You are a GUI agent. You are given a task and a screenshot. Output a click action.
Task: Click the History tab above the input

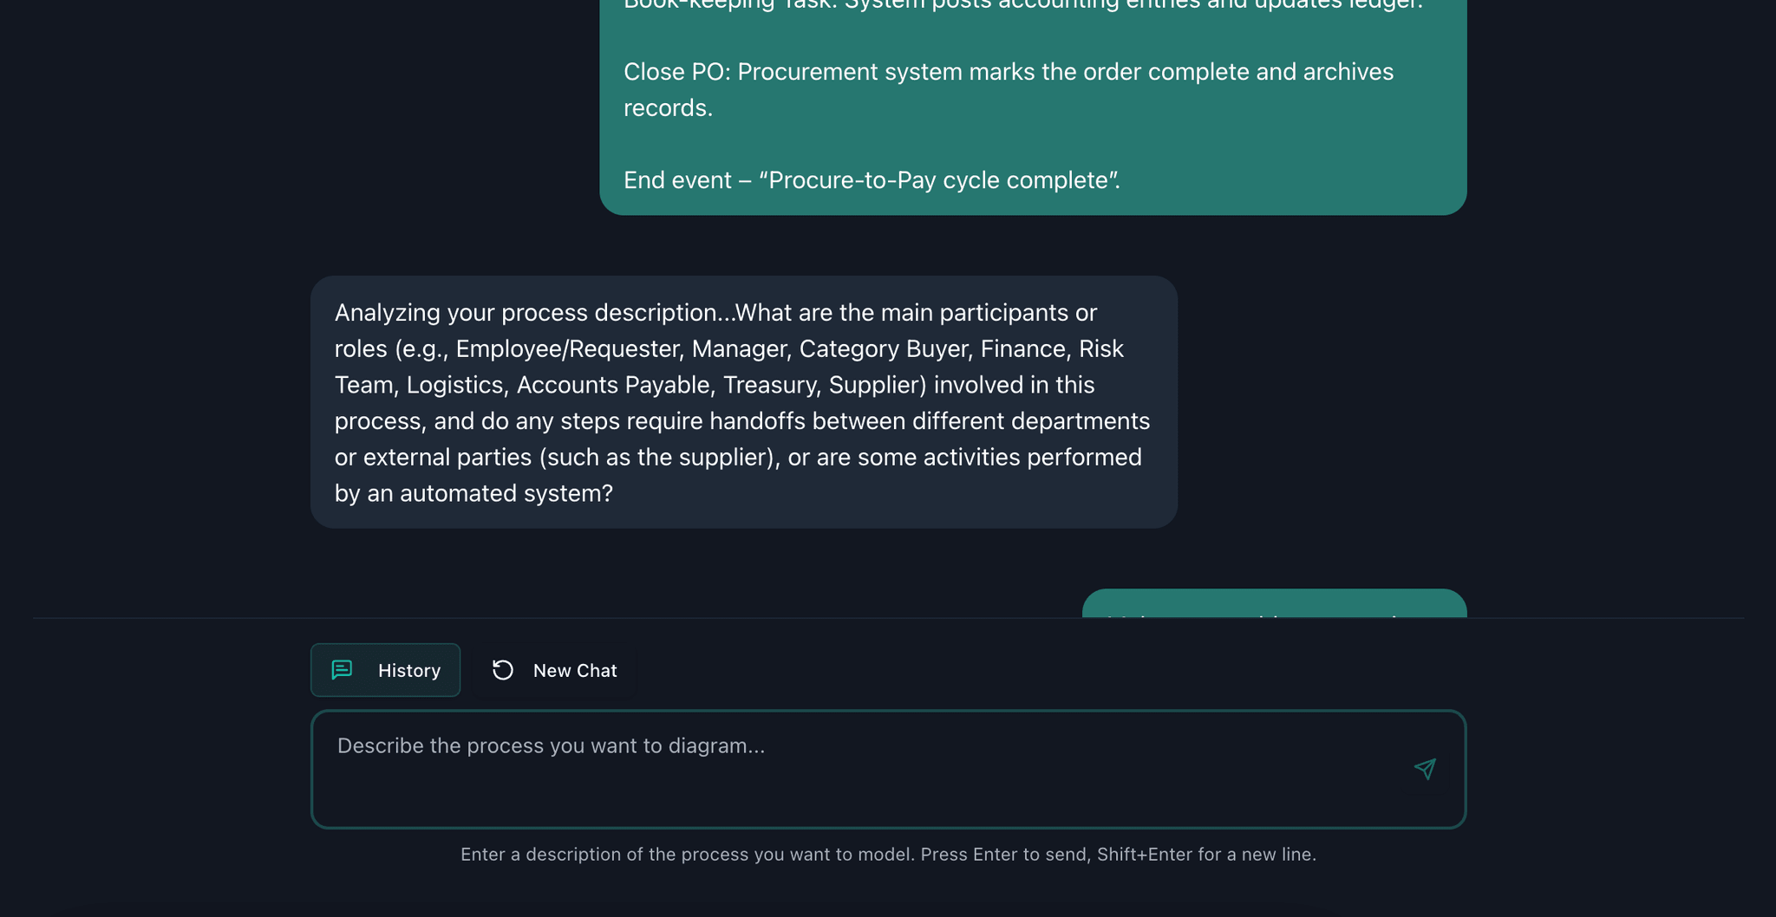(385, 670)
